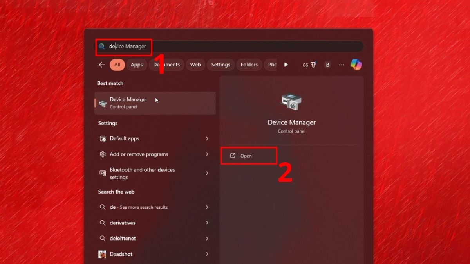Click the 'Device Manager' title in preview pane
Image resolution: width=470 pixels, height=264 pixels.
pyautogui.click(x=291, y=122)
